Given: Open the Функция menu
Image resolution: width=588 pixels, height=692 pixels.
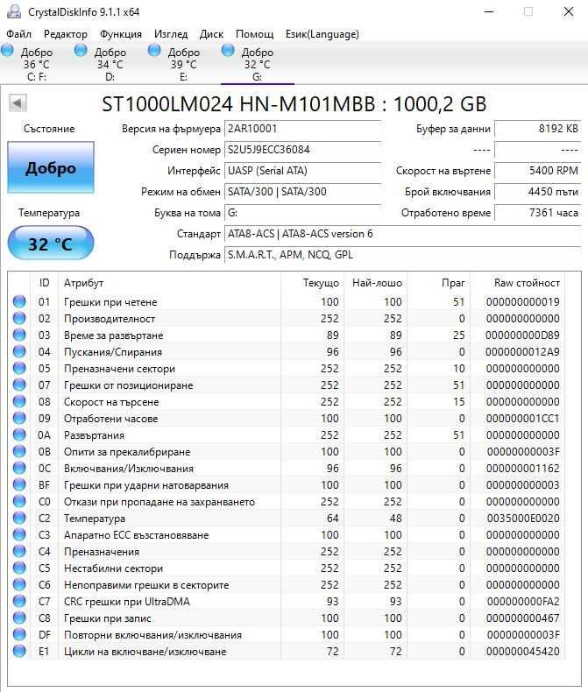Looking at the screenshot, I should (x=121, y=34).
